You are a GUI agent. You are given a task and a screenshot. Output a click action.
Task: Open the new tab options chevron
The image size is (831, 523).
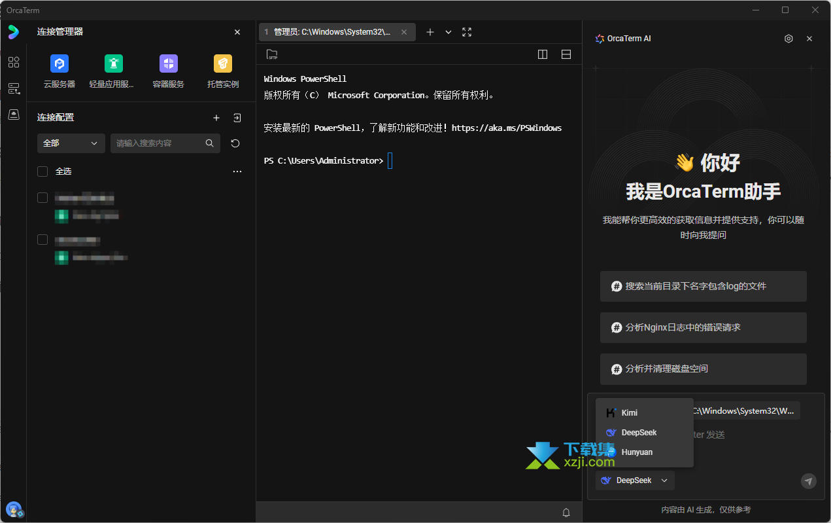[449, 32]
